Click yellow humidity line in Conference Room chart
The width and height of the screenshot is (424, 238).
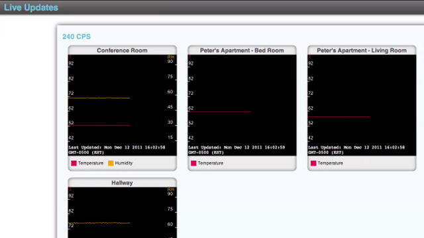(99, 98)
